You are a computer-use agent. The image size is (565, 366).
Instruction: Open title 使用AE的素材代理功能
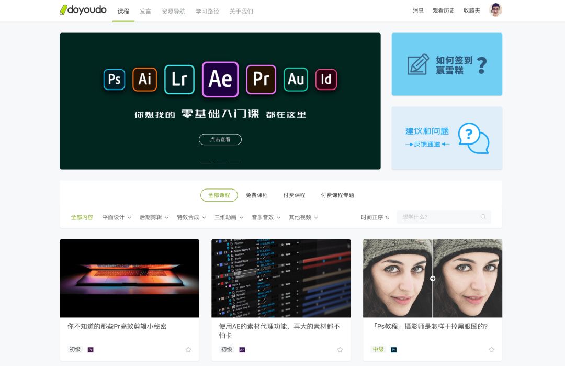click(279, 331)
